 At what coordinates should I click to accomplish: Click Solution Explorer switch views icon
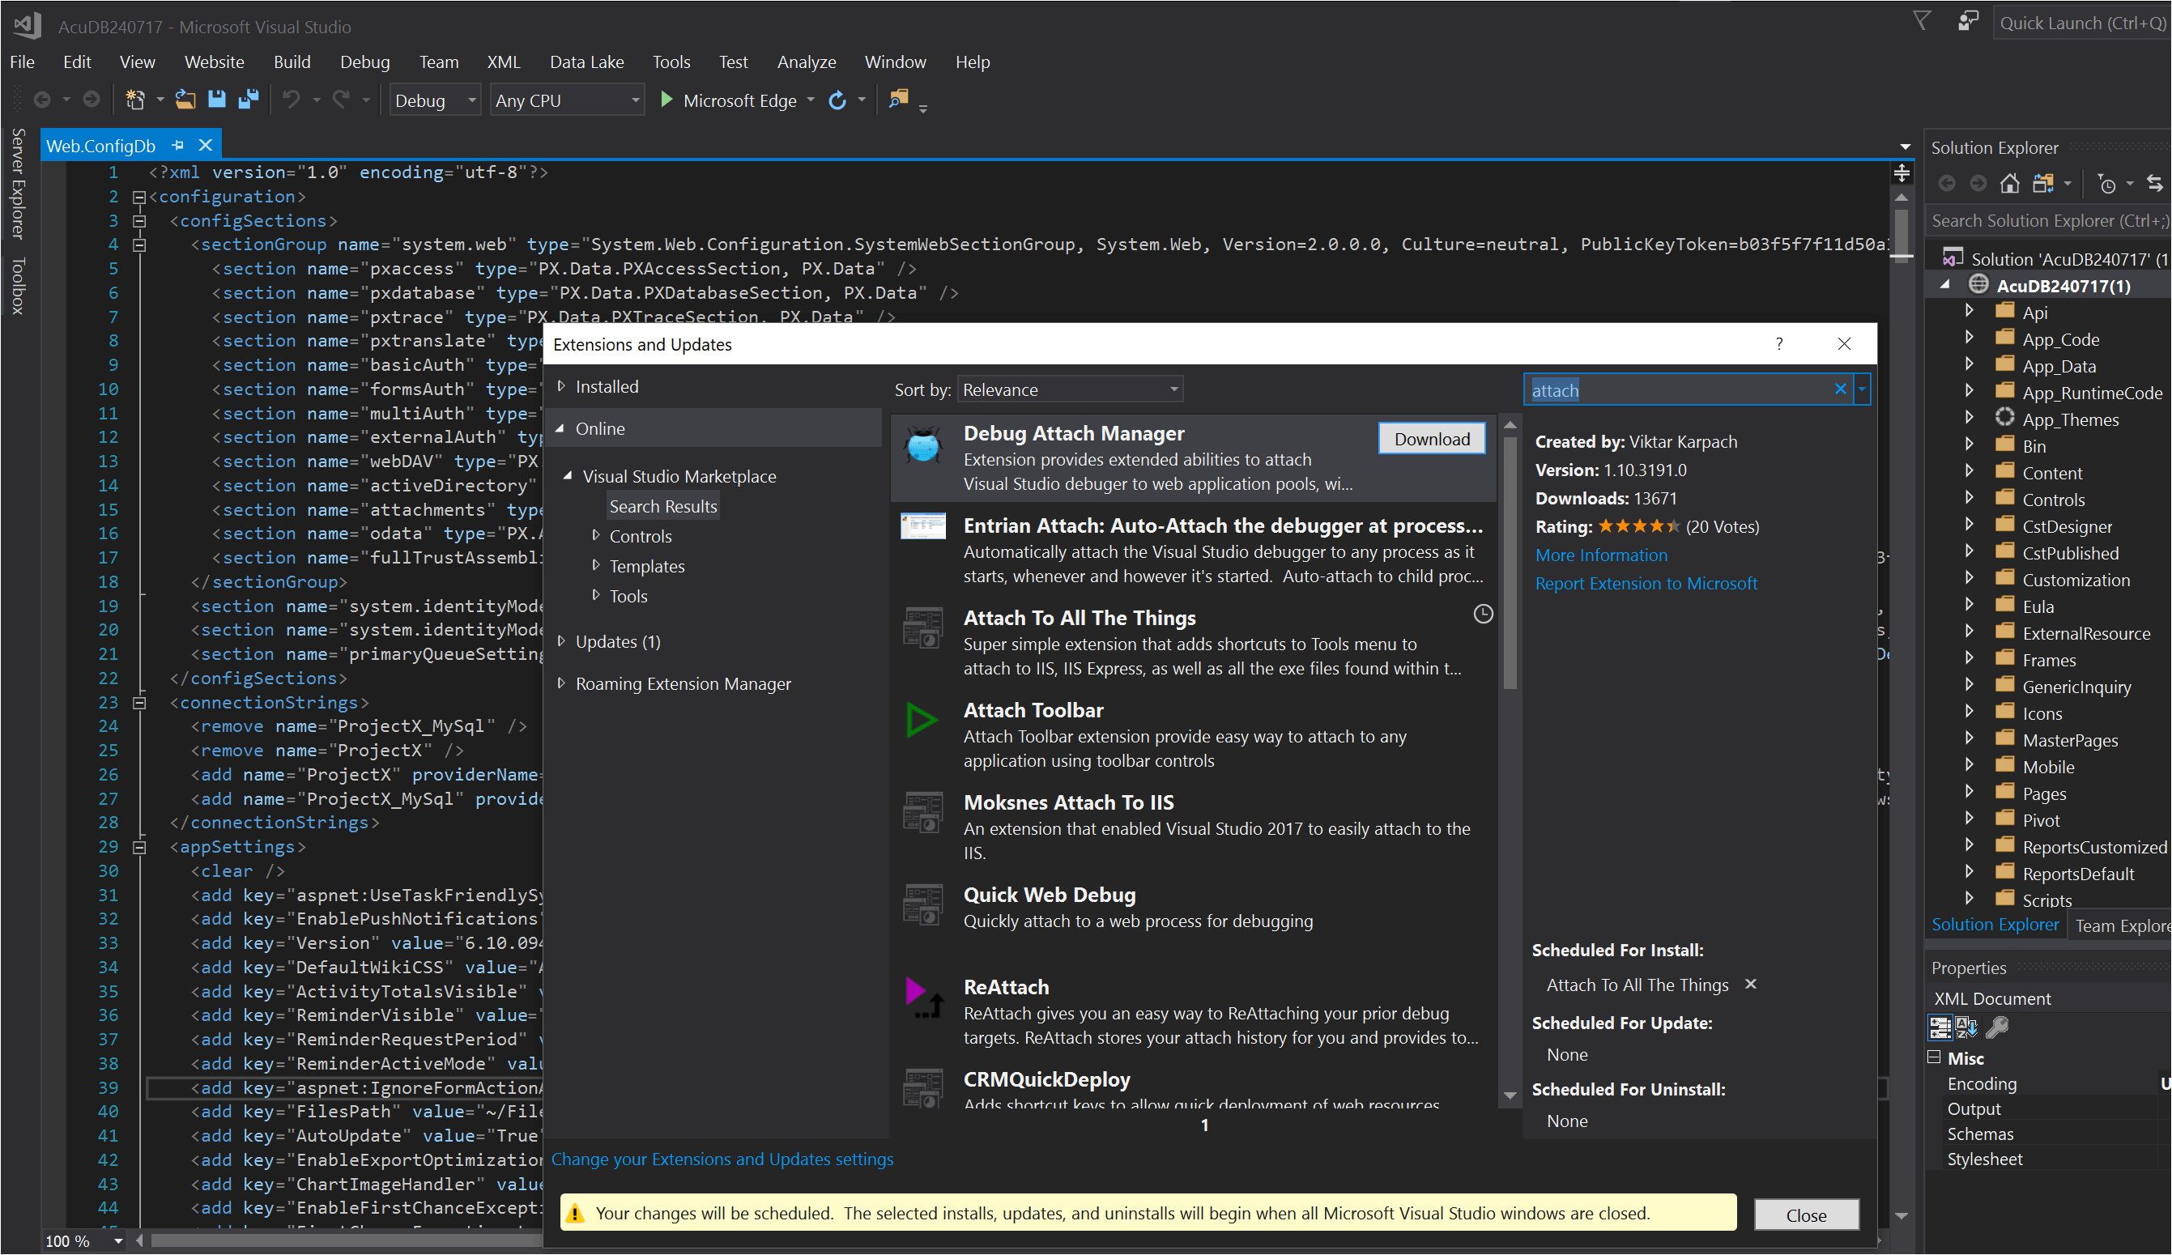tap(2042, 184)
